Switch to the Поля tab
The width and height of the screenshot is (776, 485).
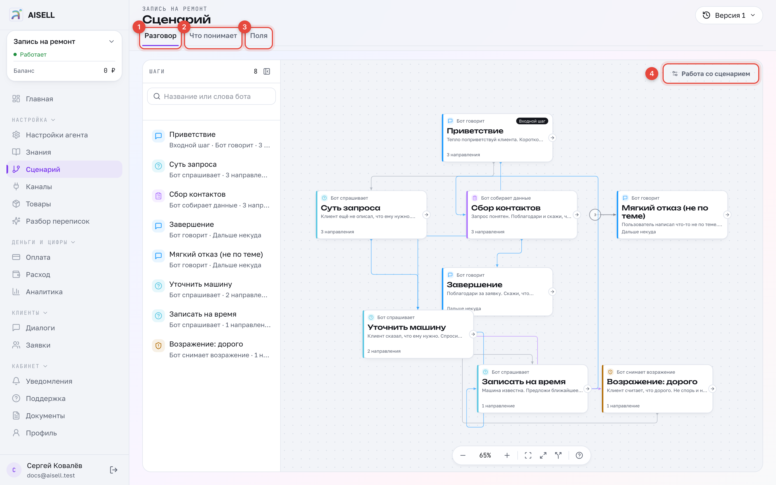259,36
